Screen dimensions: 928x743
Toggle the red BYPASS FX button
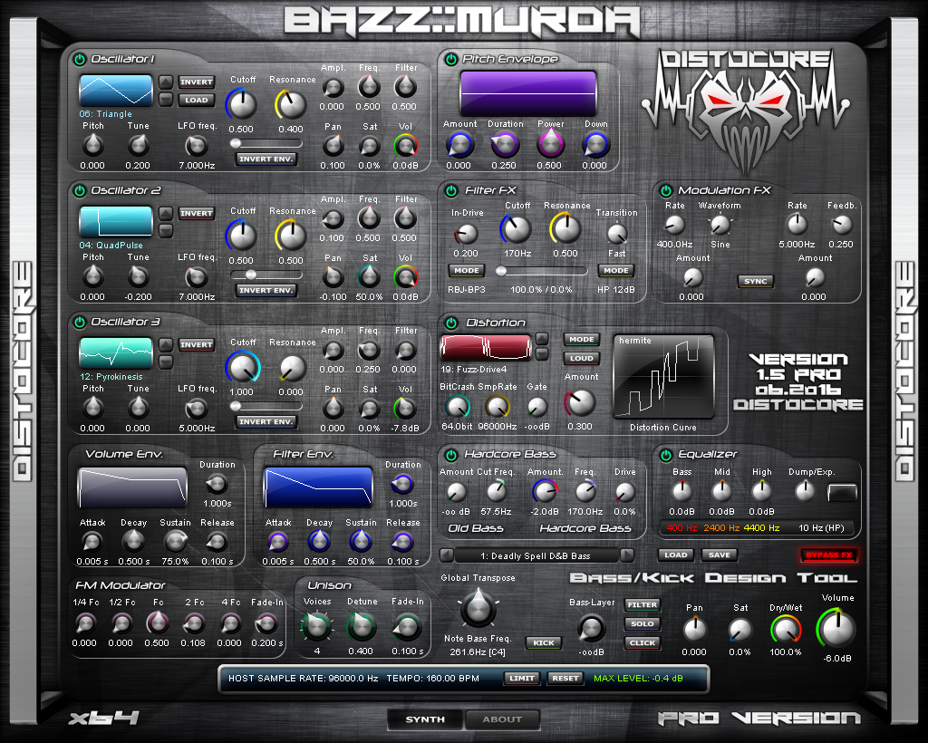click(x=829, y=555)
